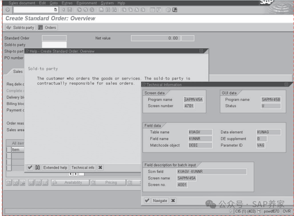This screenshot has width=294, height=216.
Task: Toggle the last item table row selector
Action: click(9, 168)
